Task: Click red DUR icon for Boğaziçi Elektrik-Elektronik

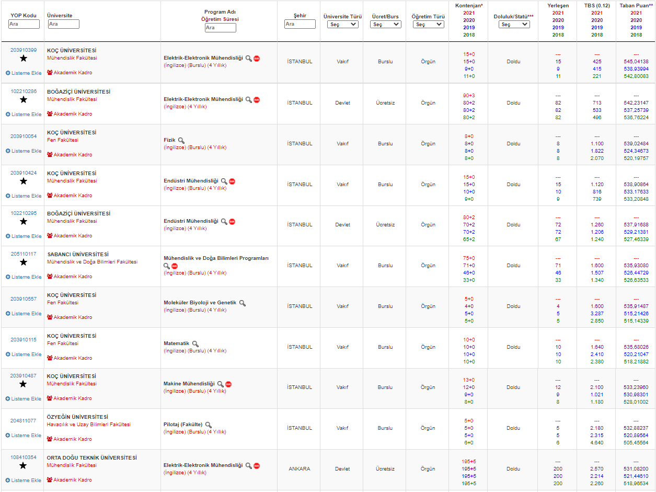Action: 257,100
